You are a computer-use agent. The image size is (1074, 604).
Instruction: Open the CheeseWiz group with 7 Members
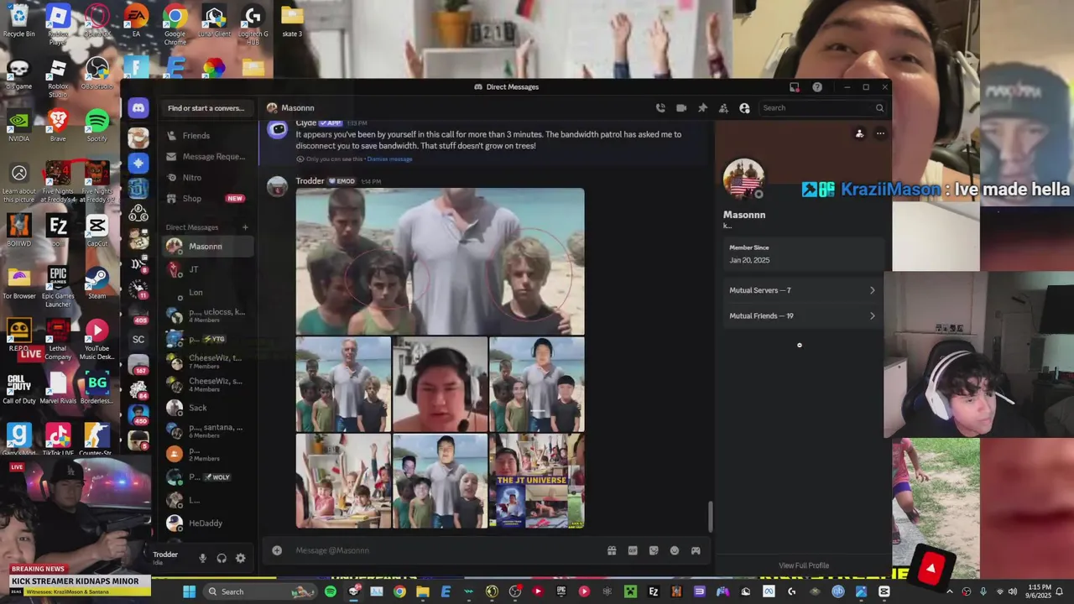coord(206,362)
